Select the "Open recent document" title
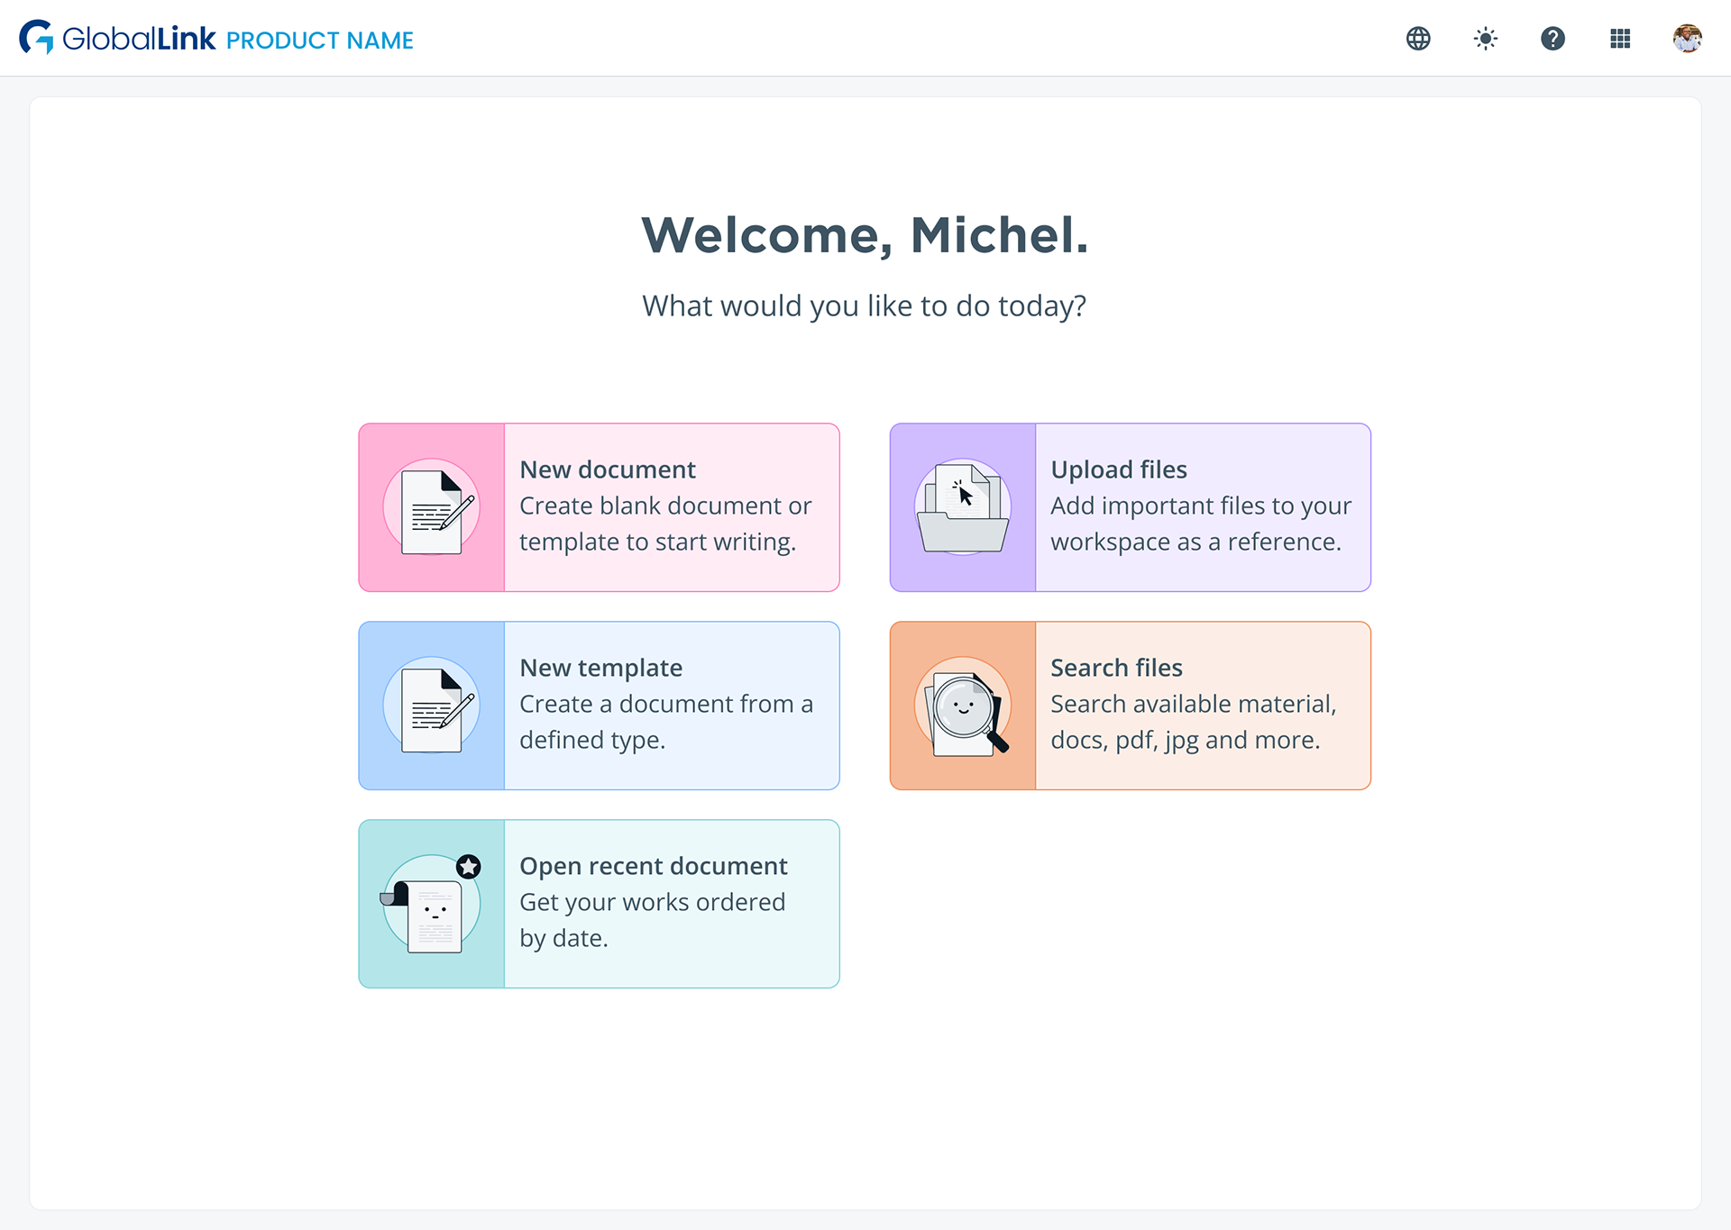 pyautogui.click(x=653, y=866)
